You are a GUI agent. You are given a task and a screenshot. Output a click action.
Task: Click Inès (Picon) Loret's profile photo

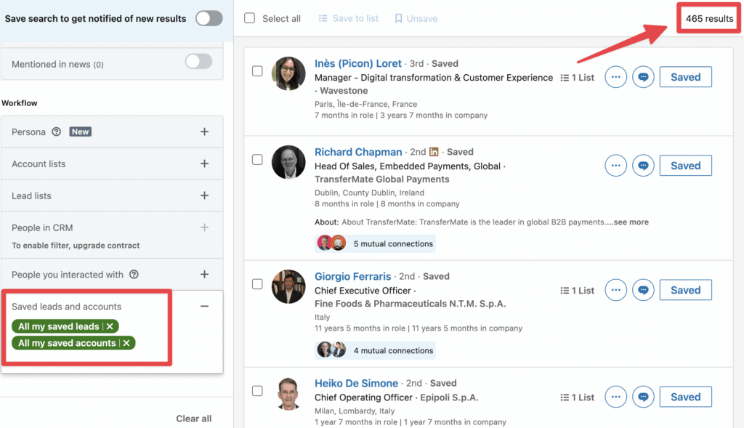288,73
